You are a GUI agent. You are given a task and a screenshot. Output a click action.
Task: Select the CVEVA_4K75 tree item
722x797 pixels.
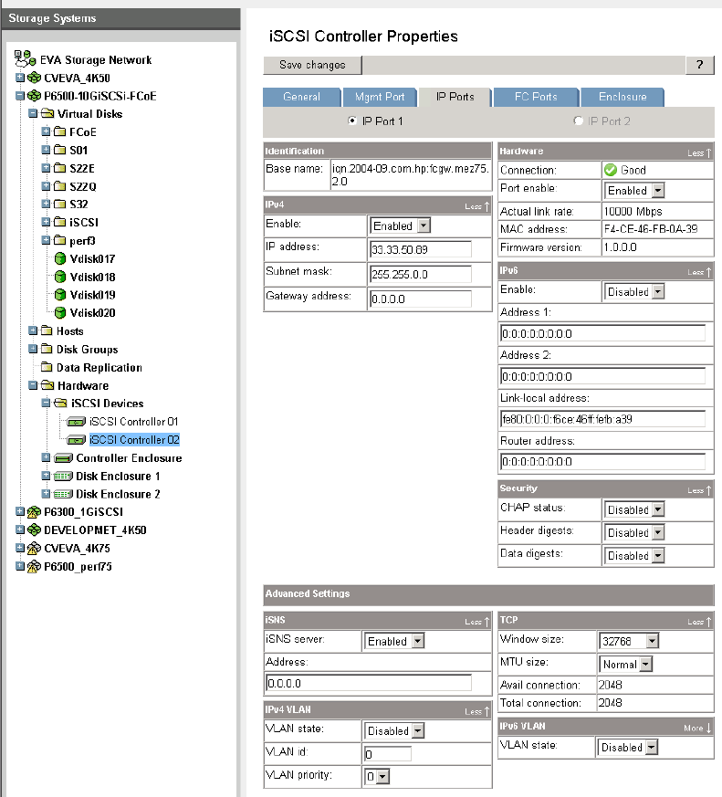coord(77,548)
